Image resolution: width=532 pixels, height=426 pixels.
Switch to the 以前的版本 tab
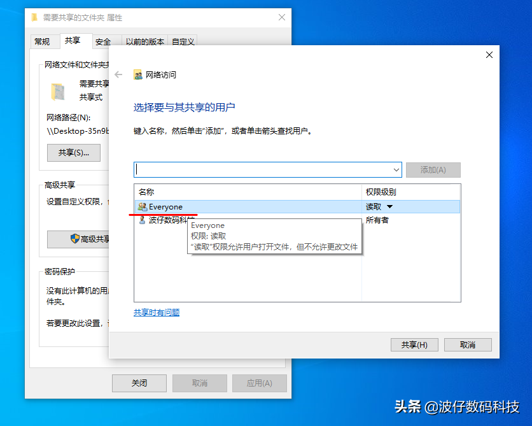pos(145,41)
